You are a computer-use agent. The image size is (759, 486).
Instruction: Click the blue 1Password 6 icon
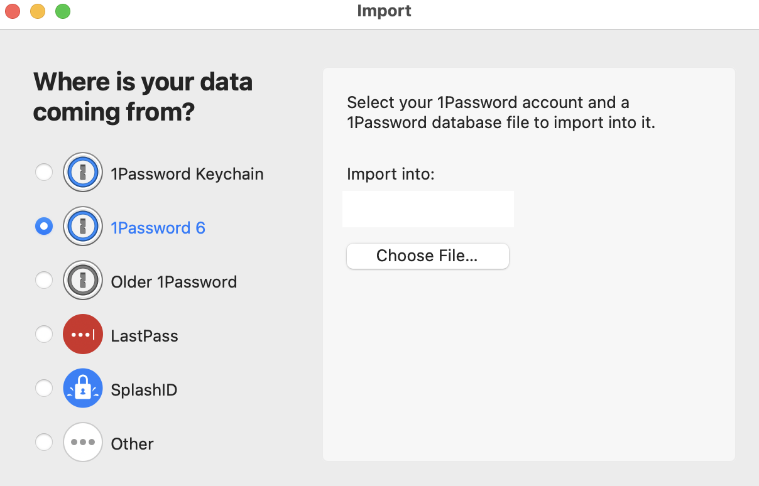[x=82, y=226]
